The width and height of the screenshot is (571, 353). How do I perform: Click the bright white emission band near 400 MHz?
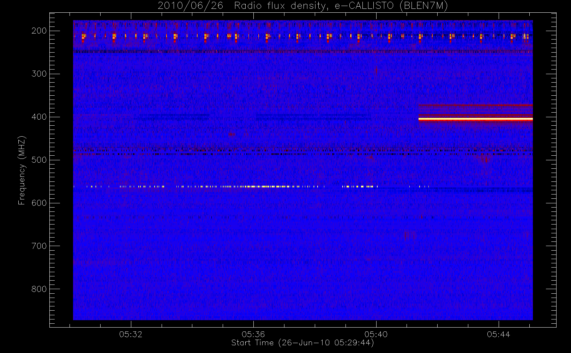click(x=475, y=119)
